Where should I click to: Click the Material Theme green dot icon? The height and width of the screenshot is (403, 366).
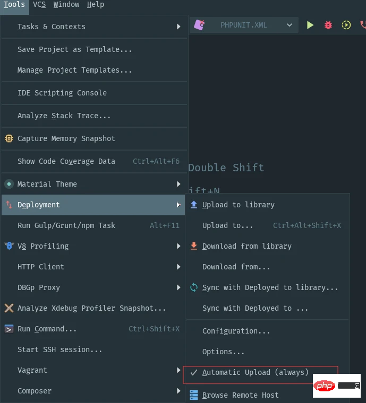tap(9, 184)
